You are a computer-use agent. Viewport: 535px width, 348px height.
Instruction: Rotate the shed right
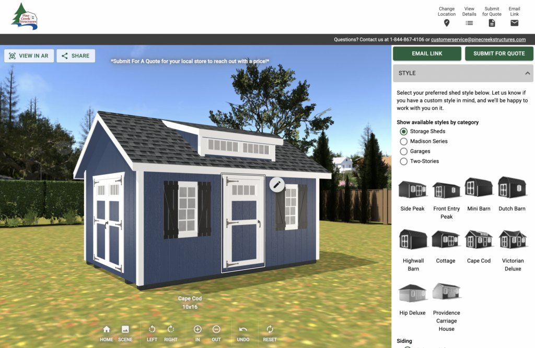171,330
